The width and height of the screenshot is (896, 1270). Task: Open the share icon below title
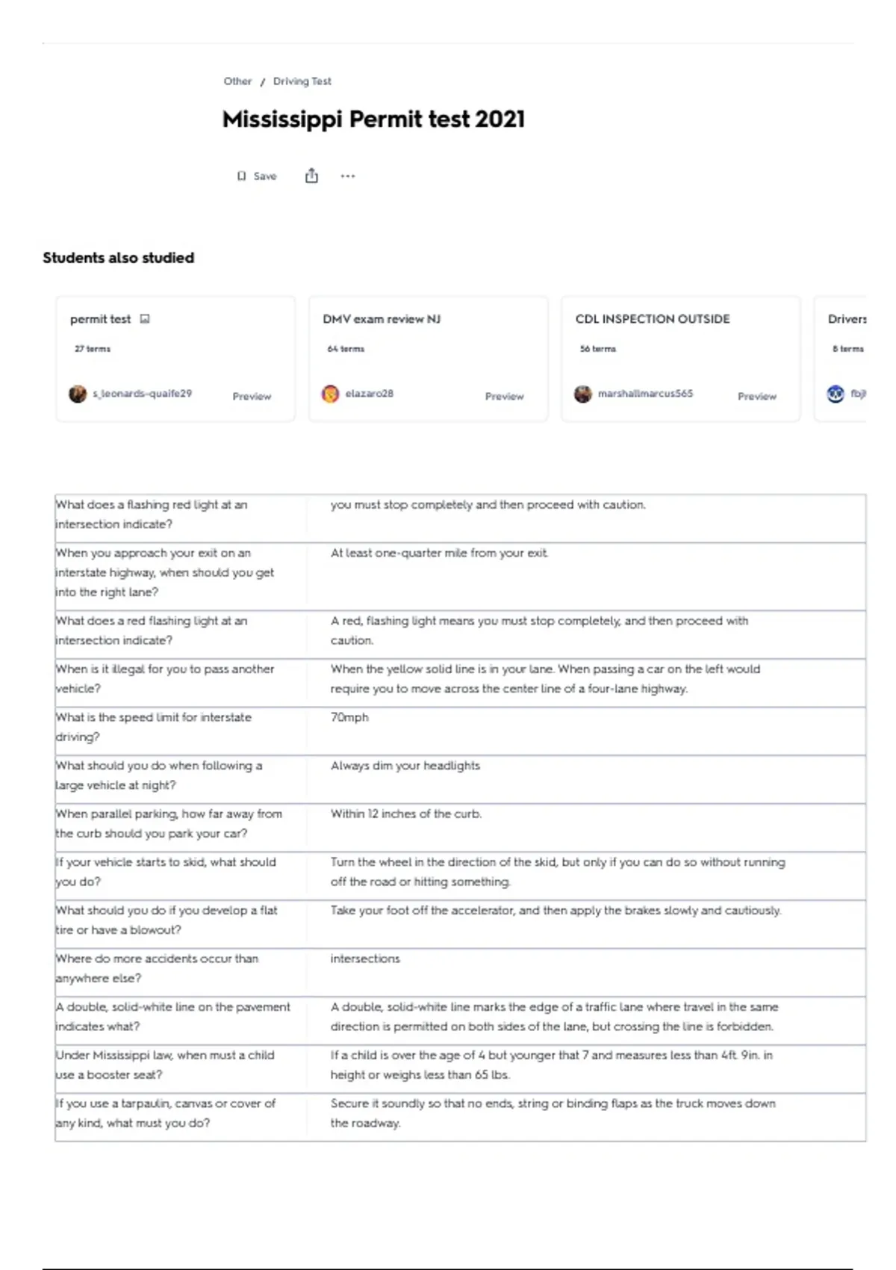311,176
